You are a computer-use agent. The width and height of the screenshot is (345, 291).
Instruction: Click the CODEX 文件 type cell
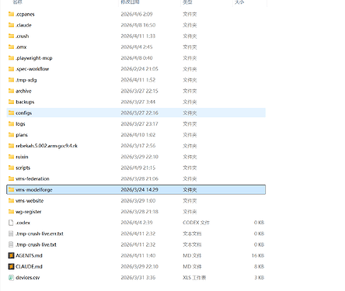click(x=196, y=223)
